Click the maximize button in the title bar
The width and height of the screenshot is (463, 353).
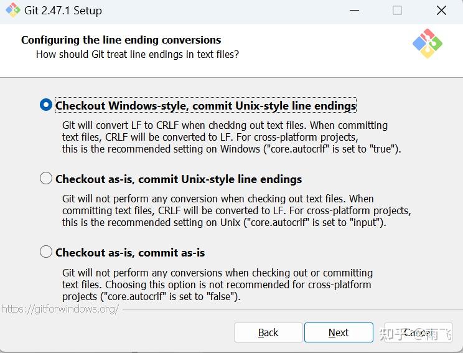pos(397,11)
